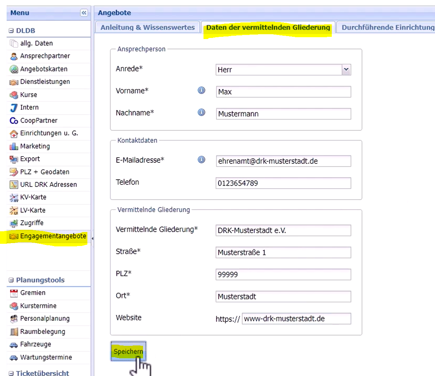
Task: Click the Gremien calendar icon
Action: [14, 293]
